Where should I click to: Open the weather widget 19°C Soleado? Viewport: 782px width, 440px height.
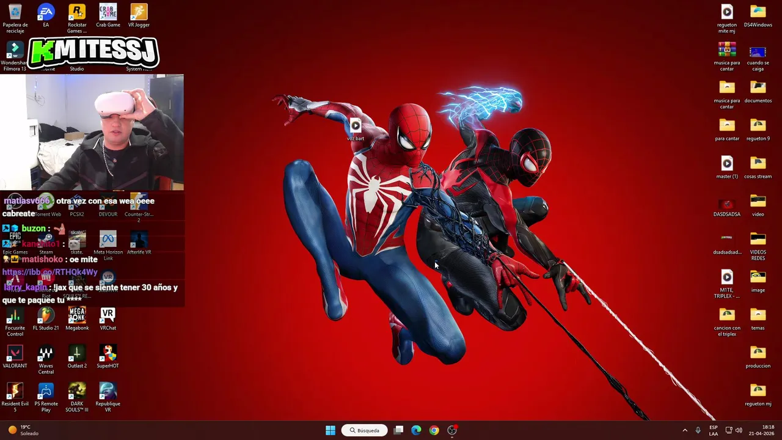23,430
